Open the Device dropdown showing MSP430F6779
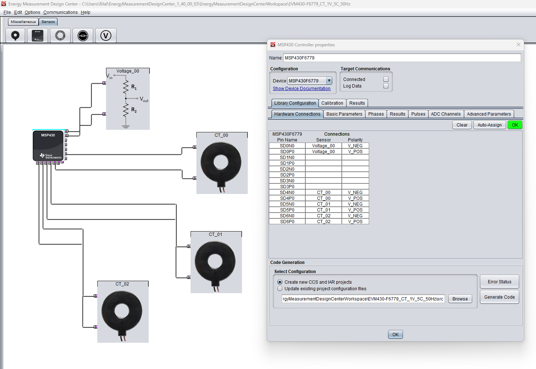The width and height of the screenshot is (536, 369). (x=310, y=81)
